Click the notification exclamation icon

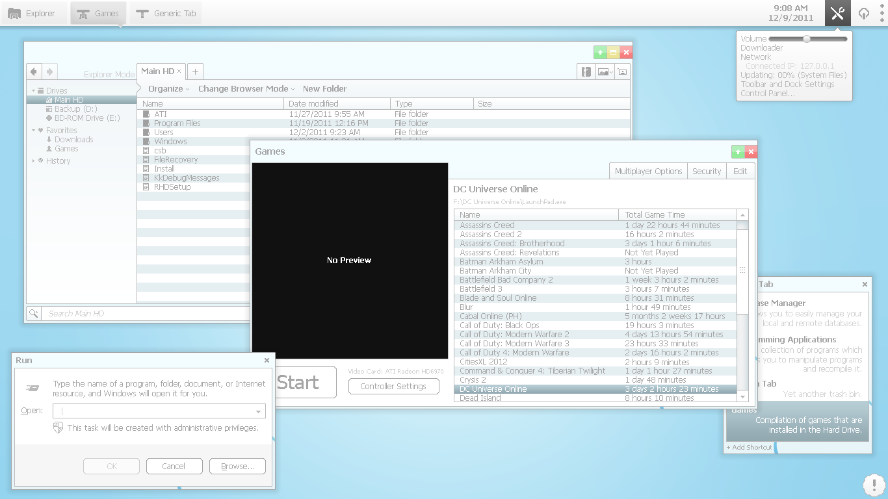[873, 485]
